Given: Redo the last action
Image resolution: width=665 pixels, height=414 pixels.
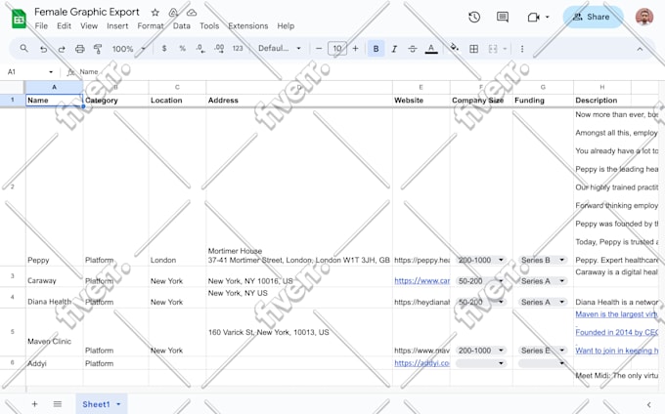Looking at the screenshot, I should tap(62, 49).
